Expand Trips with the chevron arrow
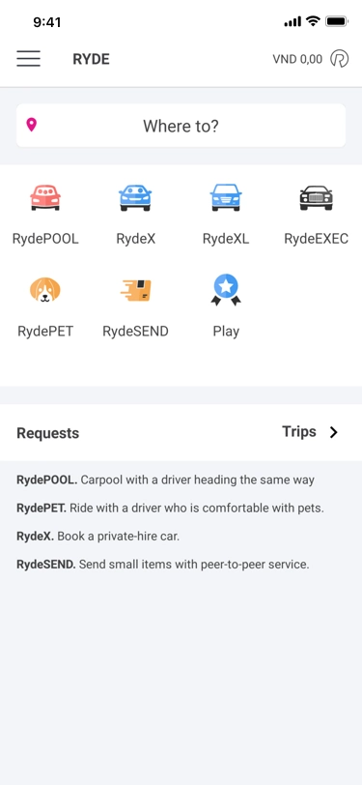This screenshot has height=785, width=362. (x=333, y=432)
